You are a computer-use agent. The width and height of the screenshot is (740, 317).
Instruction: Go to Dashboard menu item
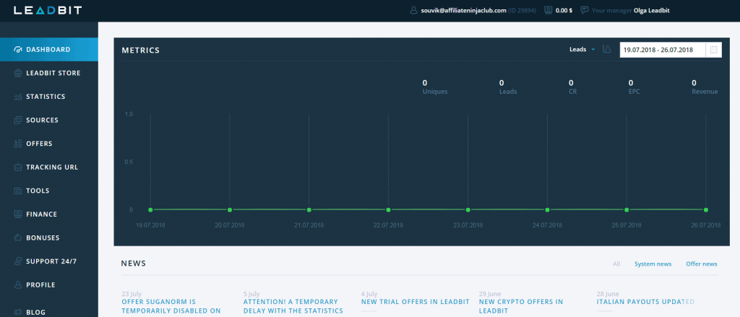tap(49, 50)
